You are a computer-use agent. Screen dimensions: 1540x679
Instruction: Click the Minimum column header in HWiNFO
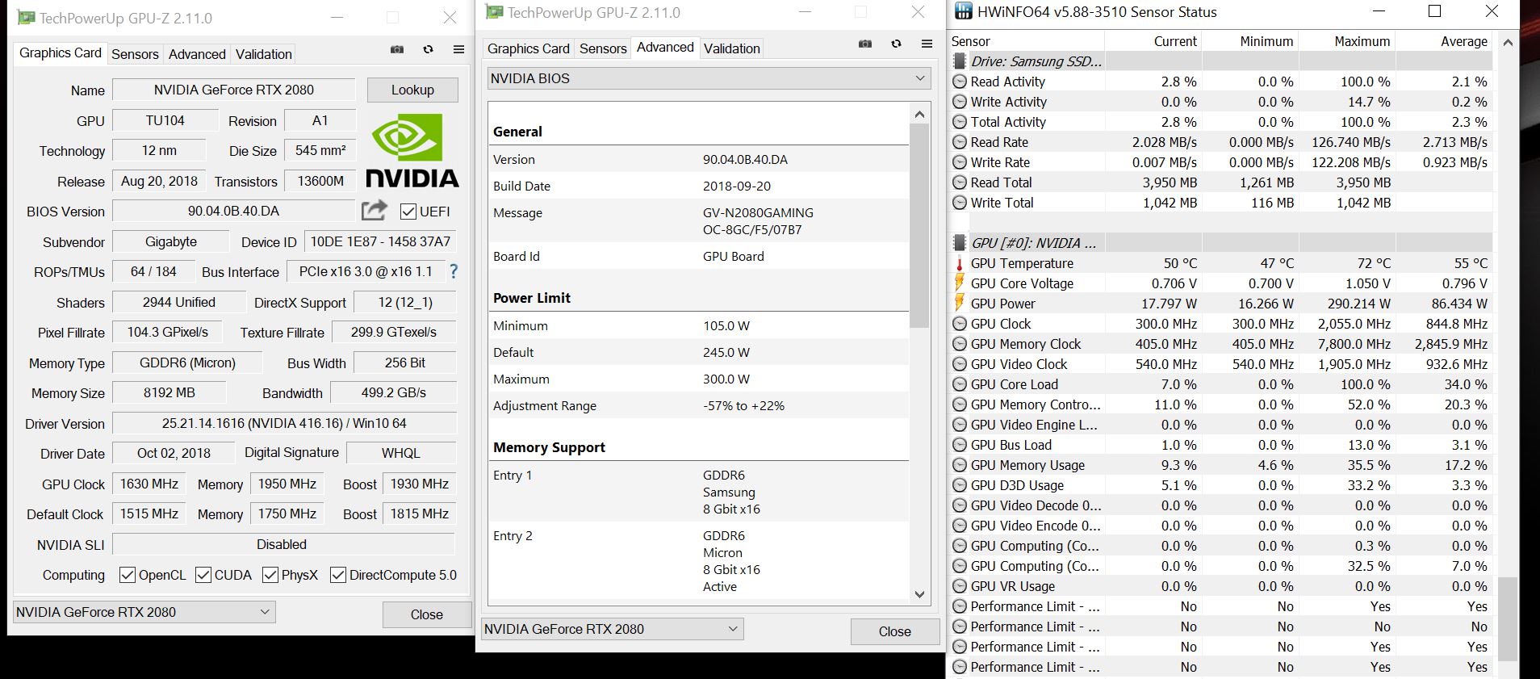[x=1250, y=41]
